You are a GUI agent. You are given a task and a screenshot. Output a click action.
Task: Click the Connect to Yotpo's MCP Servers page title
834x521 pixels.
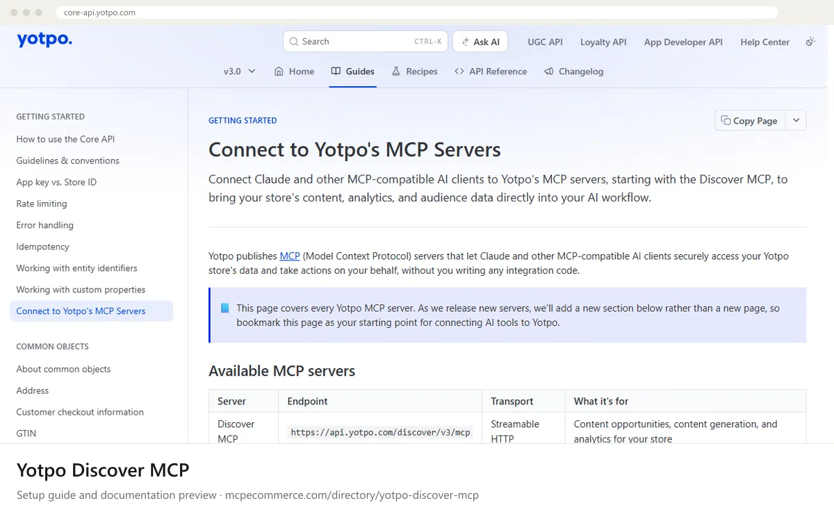pos(354,150)
